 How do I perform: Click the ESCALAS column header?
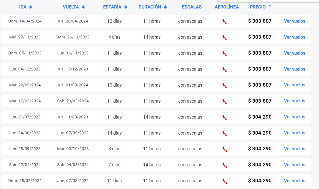tap(192, 7)
